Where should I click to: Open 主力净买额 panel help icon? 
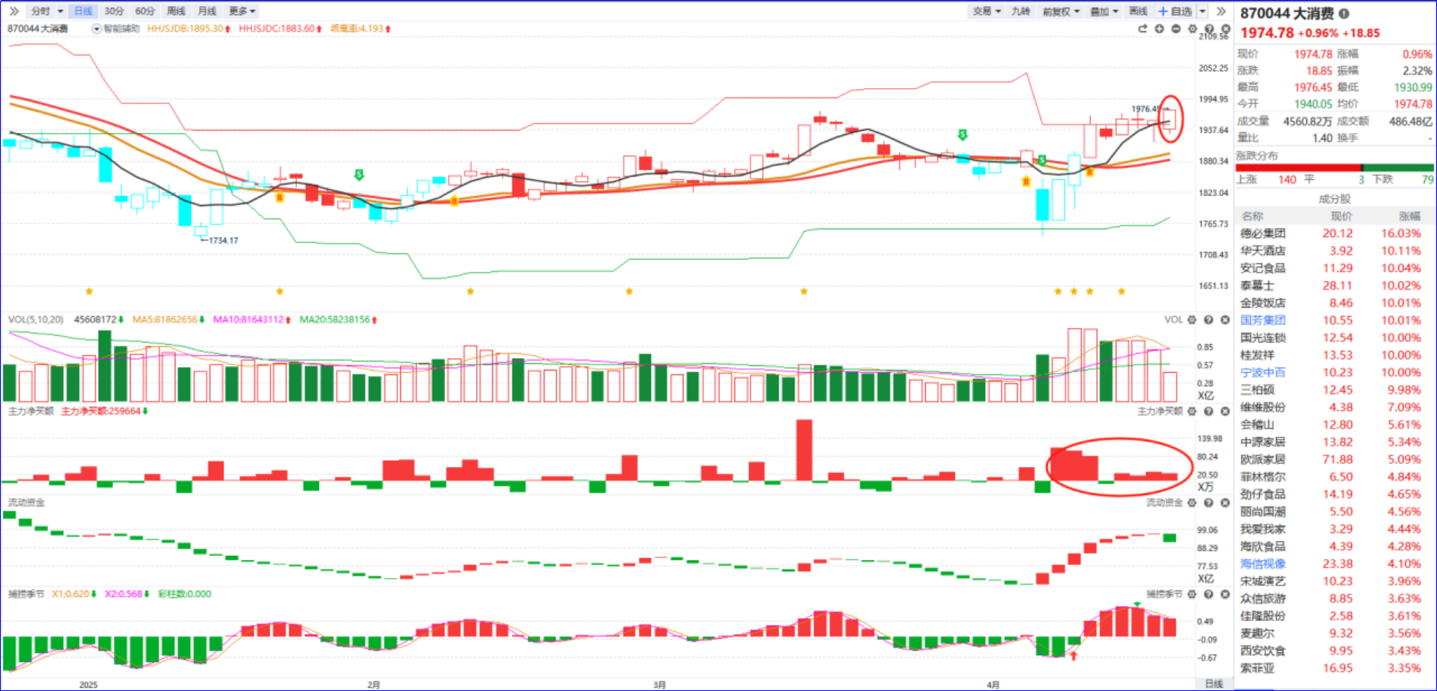click(1208, 412)
